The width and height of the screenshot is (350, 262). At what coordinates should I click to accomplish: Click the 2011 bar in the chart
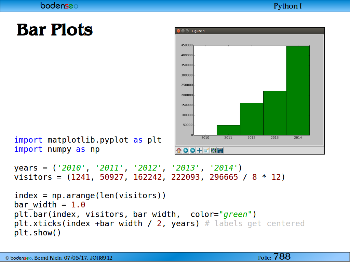(228, 130)
